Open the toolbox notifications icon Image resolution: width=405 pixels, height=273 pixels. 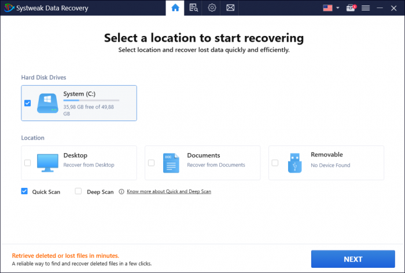coord(351,8)
